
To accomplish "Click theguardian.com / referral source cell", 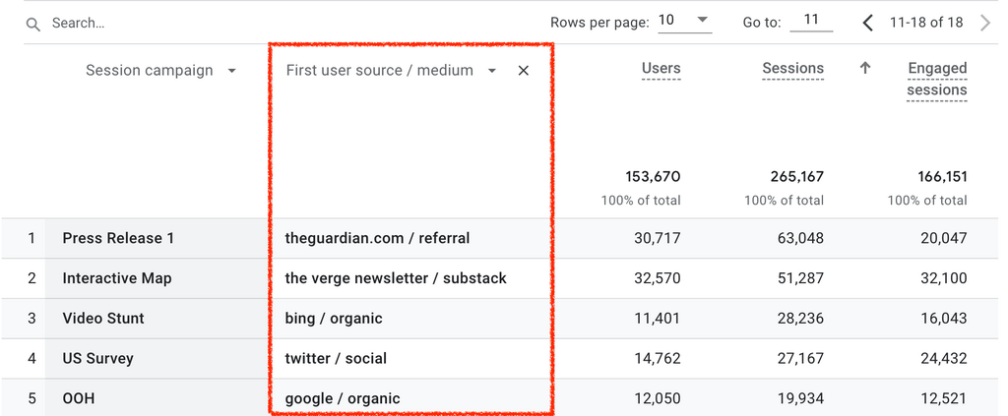I will click(377, 238).
